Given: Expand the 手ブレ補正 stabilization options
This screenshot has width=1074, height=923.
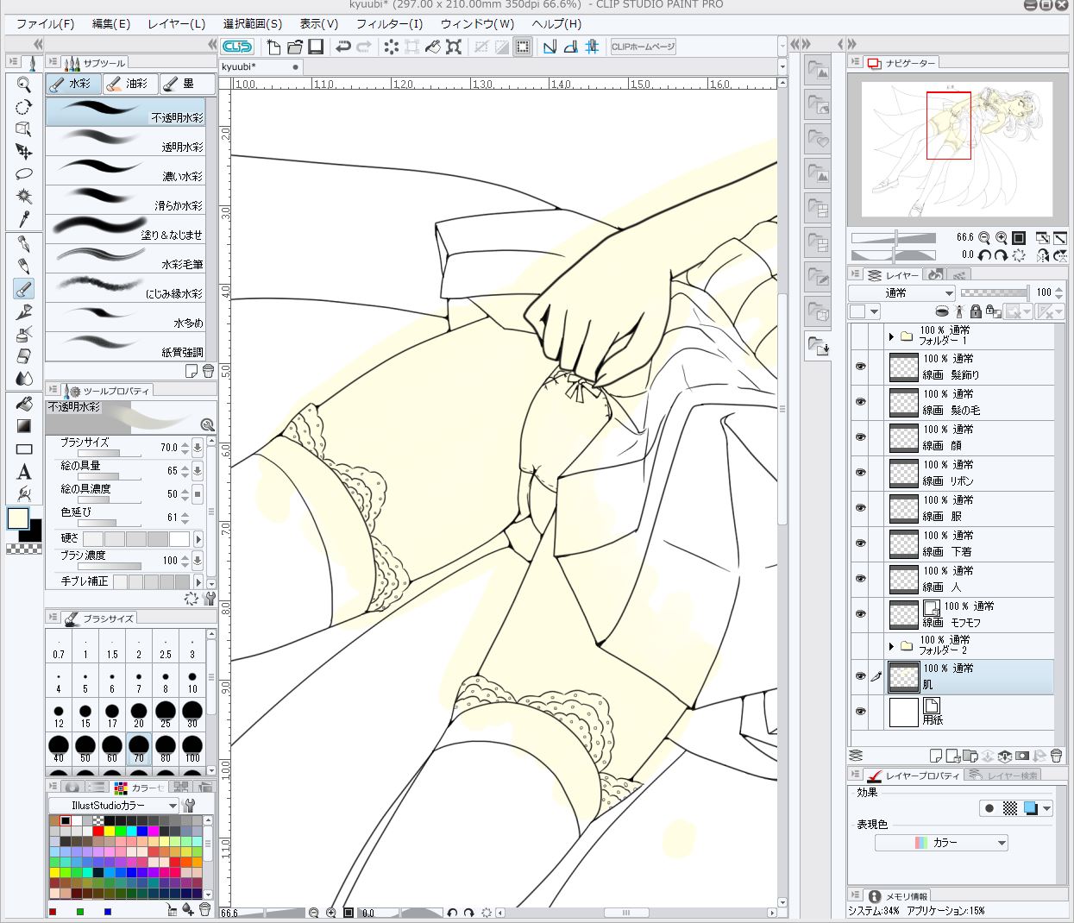Looking at the screenshot, I should pos(198,582).
